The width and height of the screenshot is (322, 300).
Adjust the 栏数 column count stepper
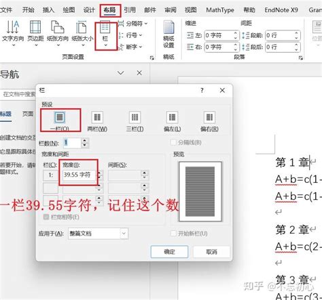click(84, 142)
